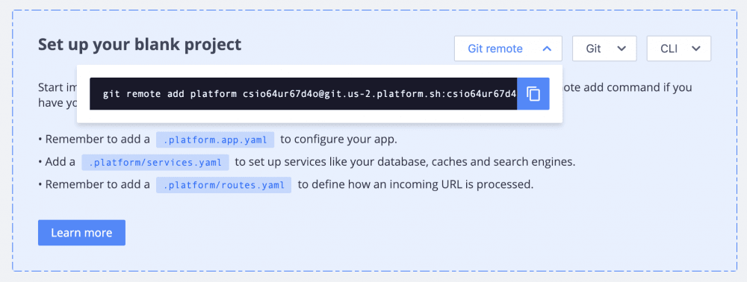Click the chevron on the Git dropdown
The height and width of the screenshot is (282, 747).
click(x=622, y=48)
